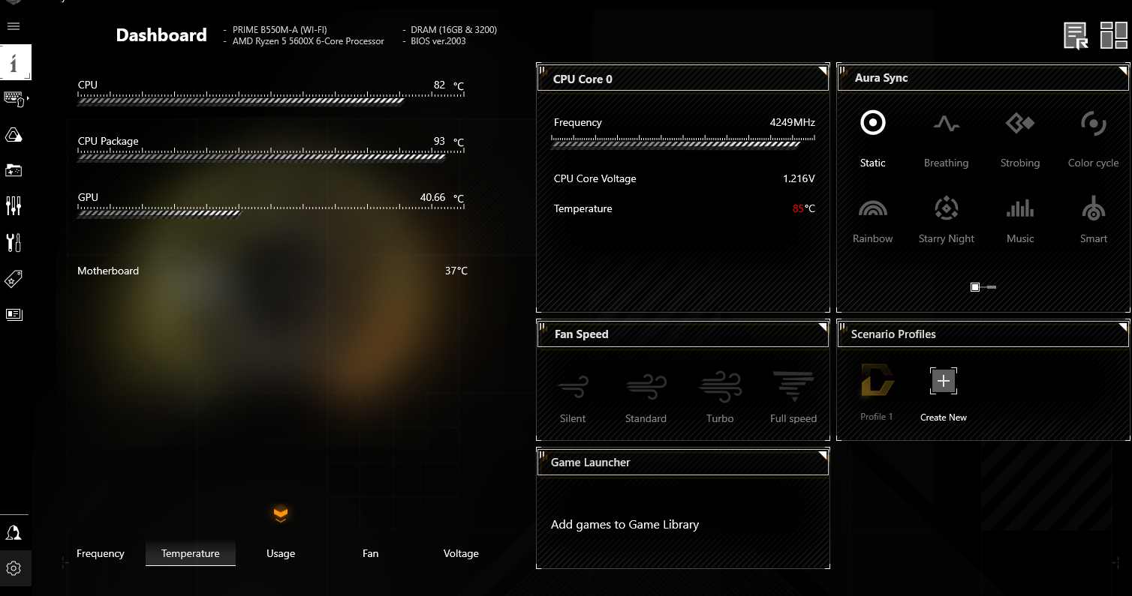Viewport: 1132px width, 596px height.
Task: Click the BIOS ver.2003 text
Action: coord(438,41)
